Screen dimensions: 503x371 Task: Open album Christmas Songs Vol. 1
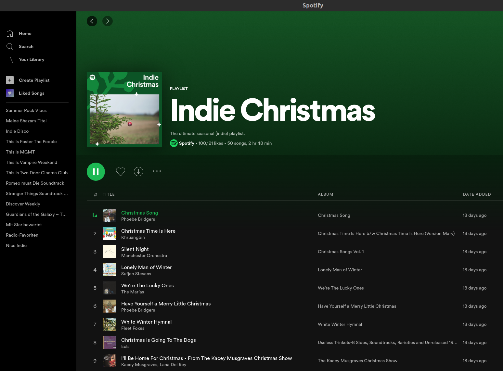(341, 252)
